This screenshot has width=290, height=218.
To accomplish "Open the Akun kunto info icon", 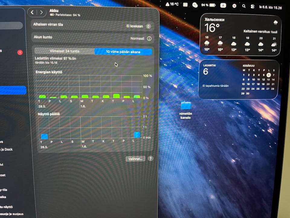I will [x=149, y=38].
